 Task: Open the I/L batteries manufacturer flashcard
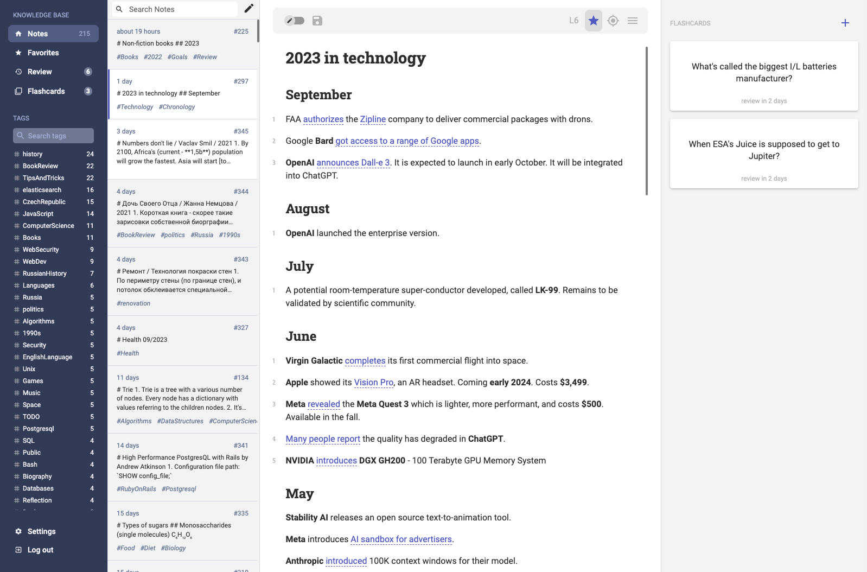point(764,76)
